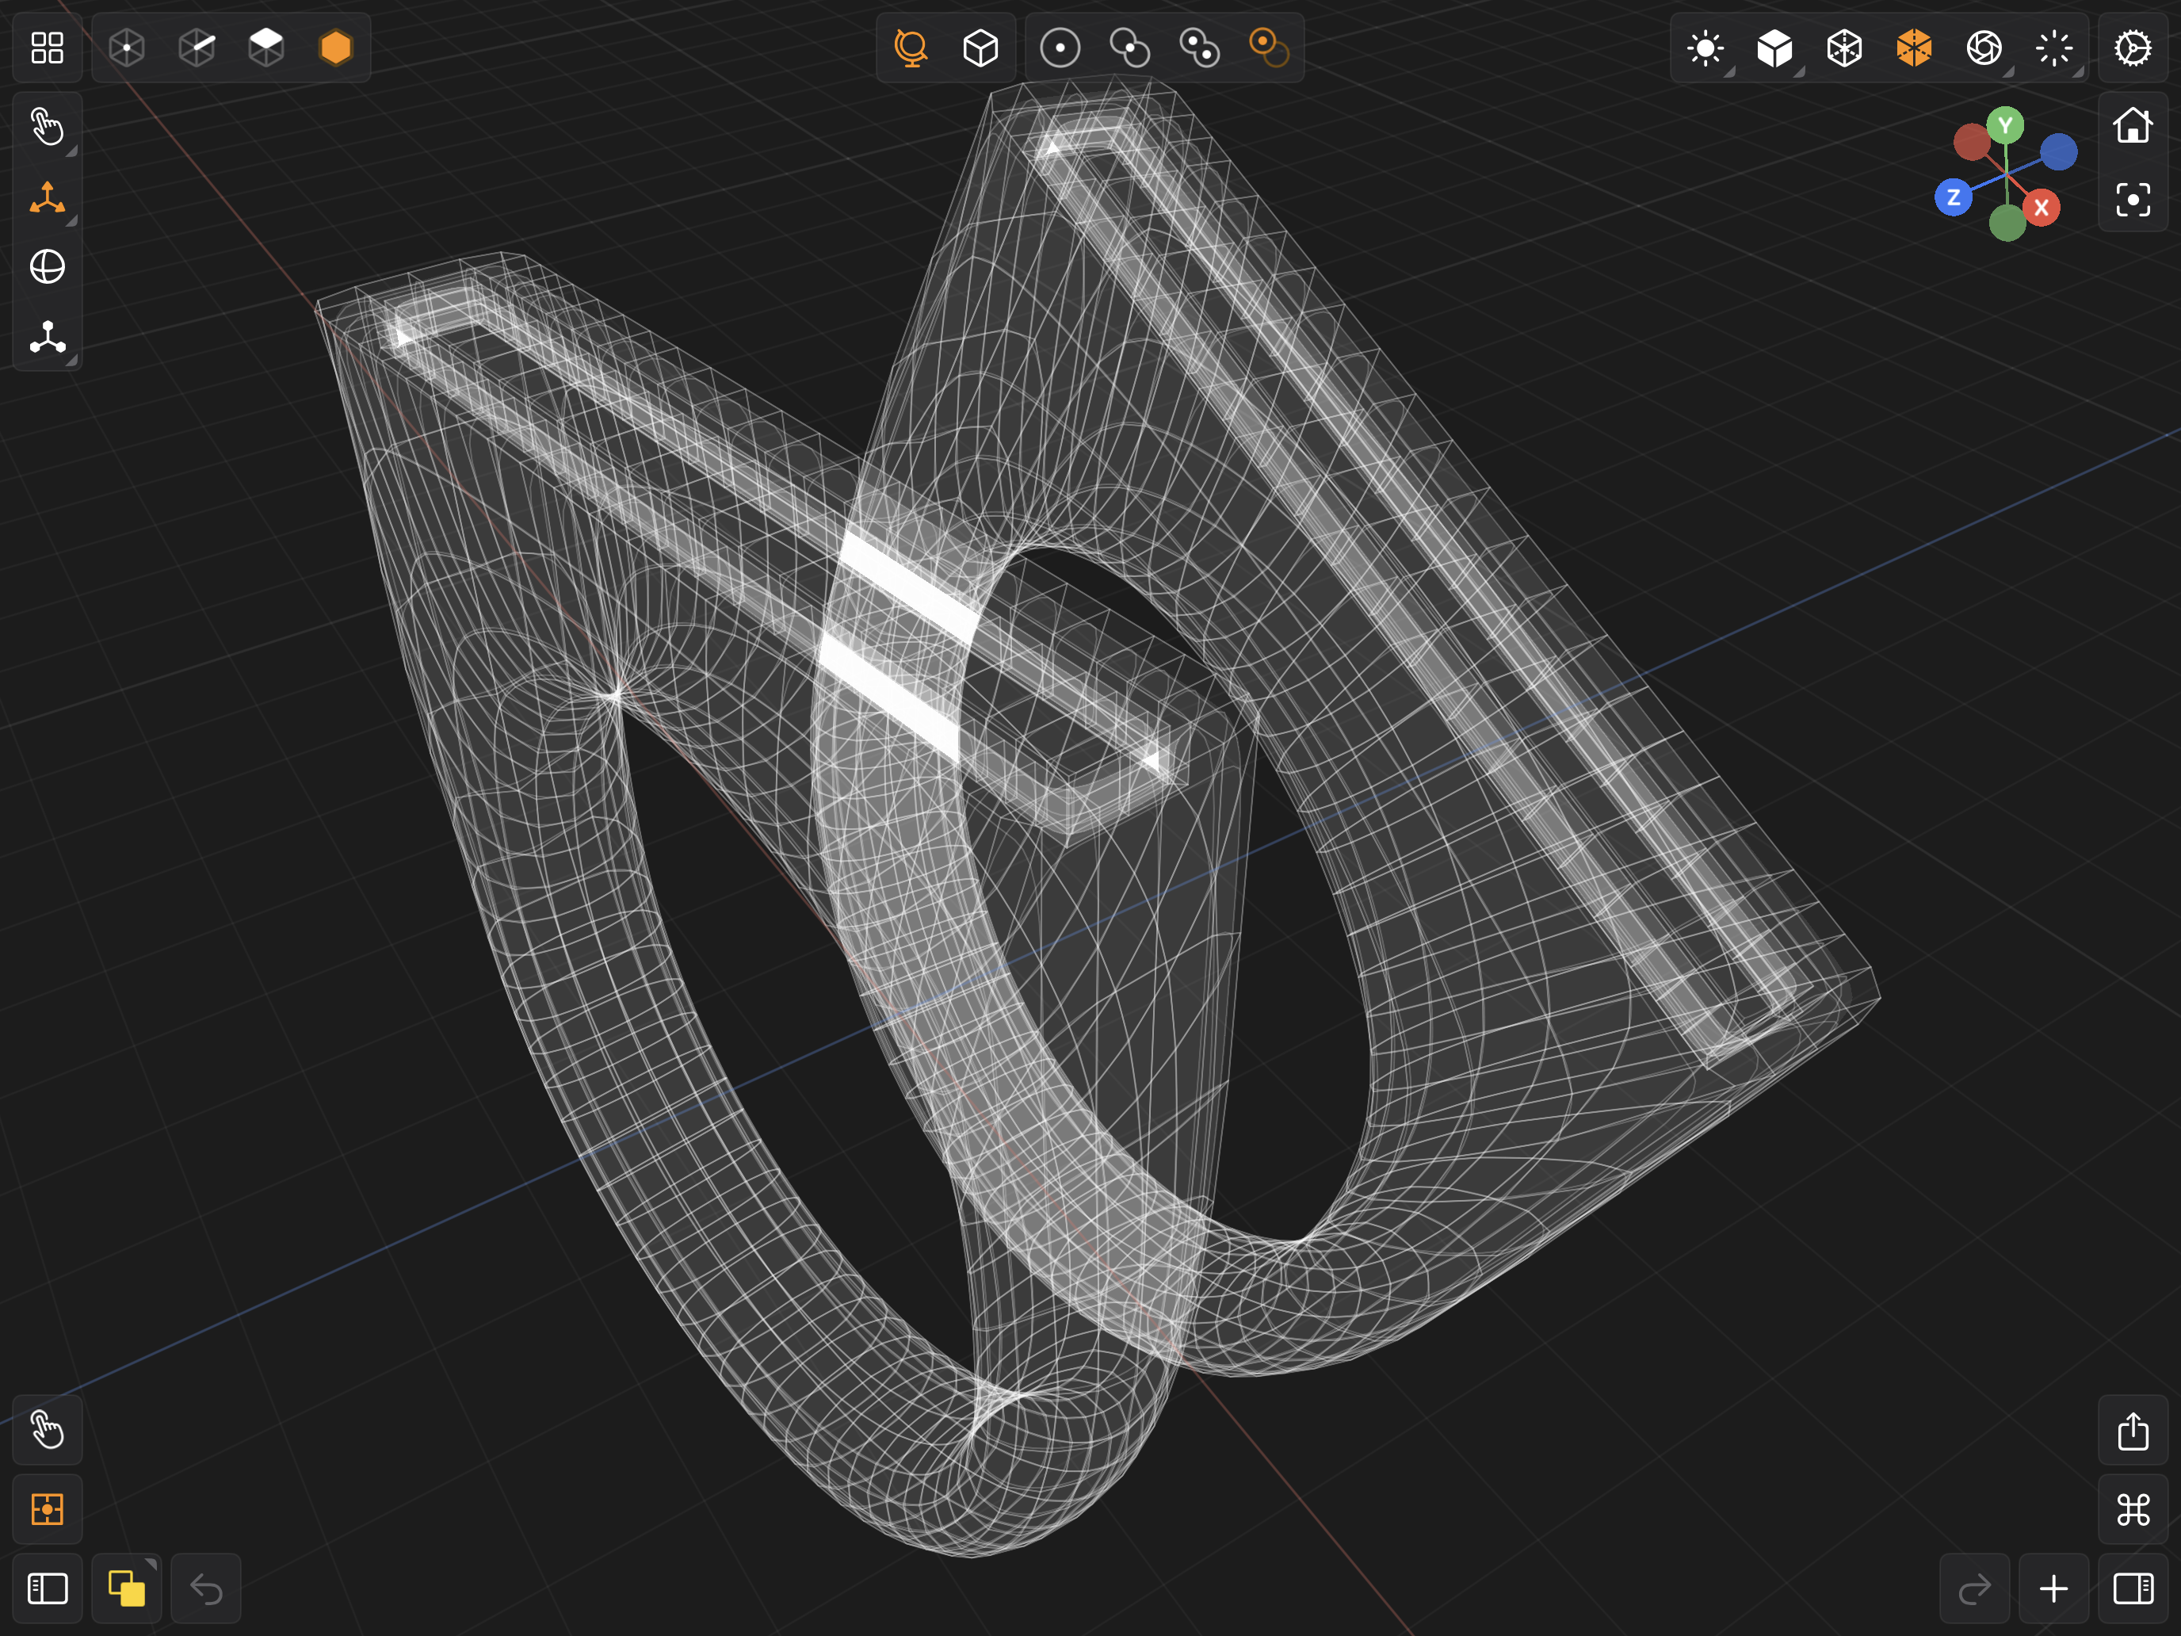Click green Y axis on gizmo
The image size is (2181, 1636).
click(2004, 125)
